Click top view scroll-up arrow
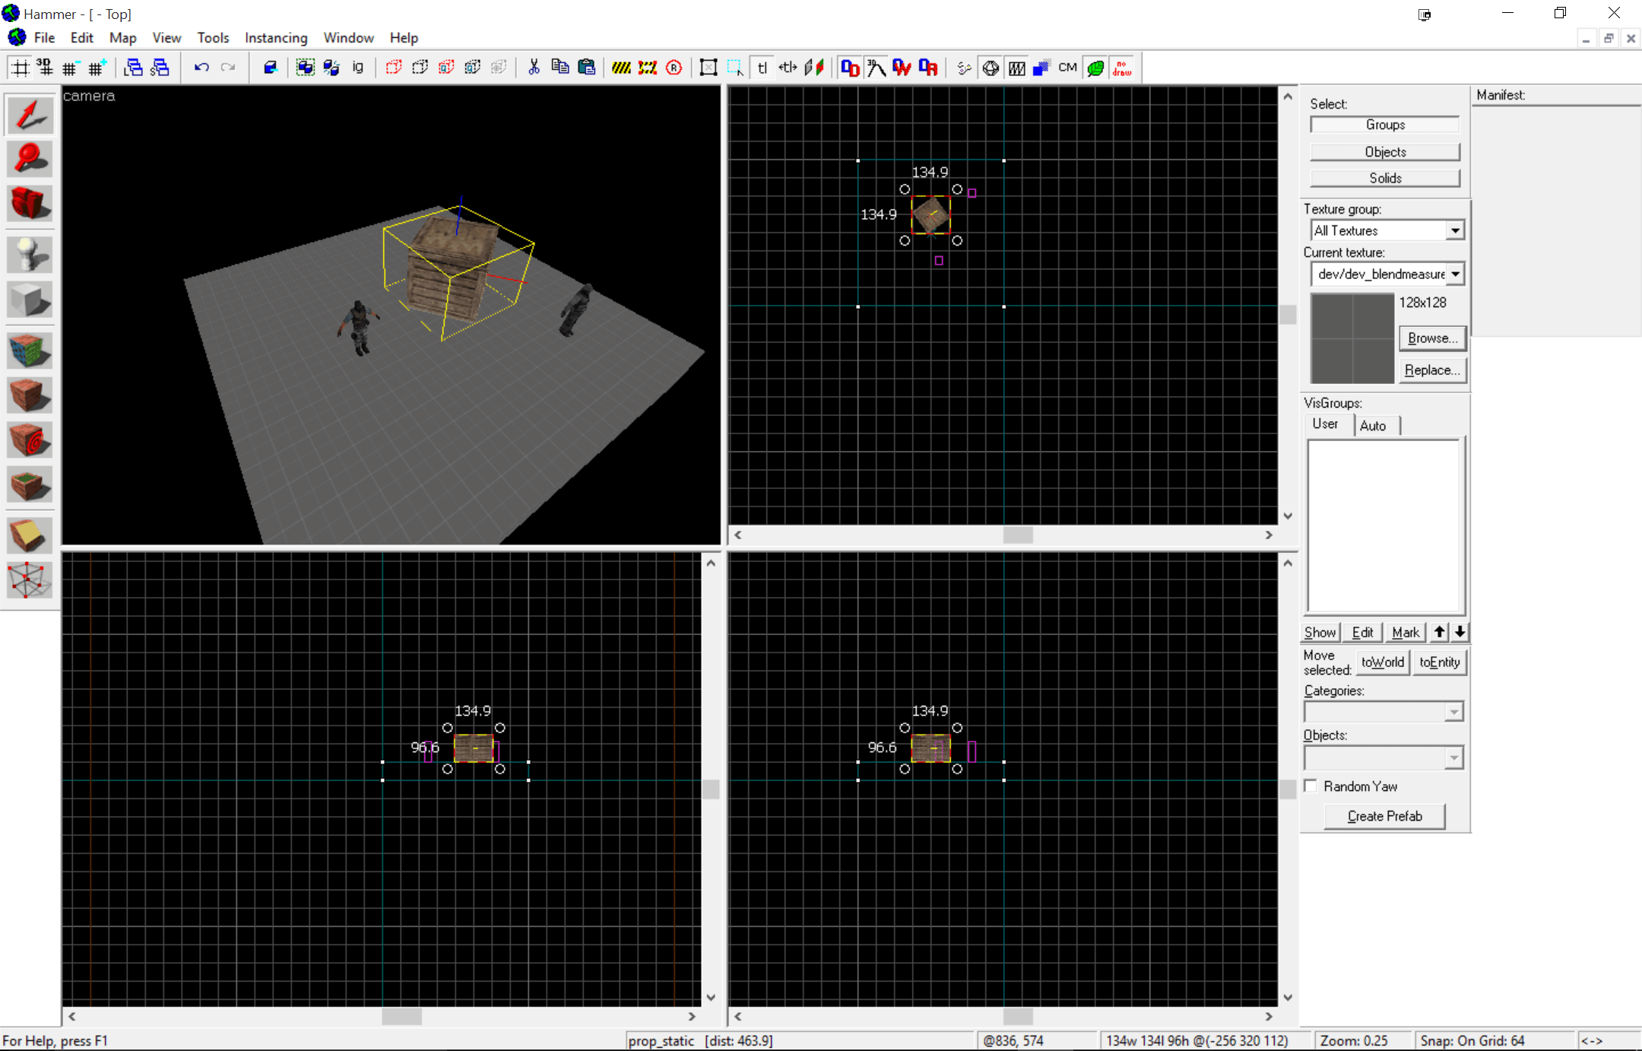The image size is (1642, 1051). point(1288,97)
